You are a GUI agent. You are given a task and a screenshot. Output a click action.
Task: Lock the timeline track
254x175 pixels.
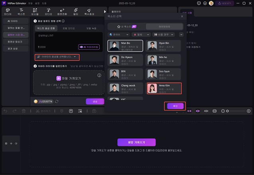pos(6,144)
